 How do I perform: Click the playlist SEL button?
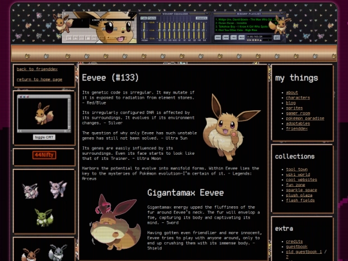[234, 37]
